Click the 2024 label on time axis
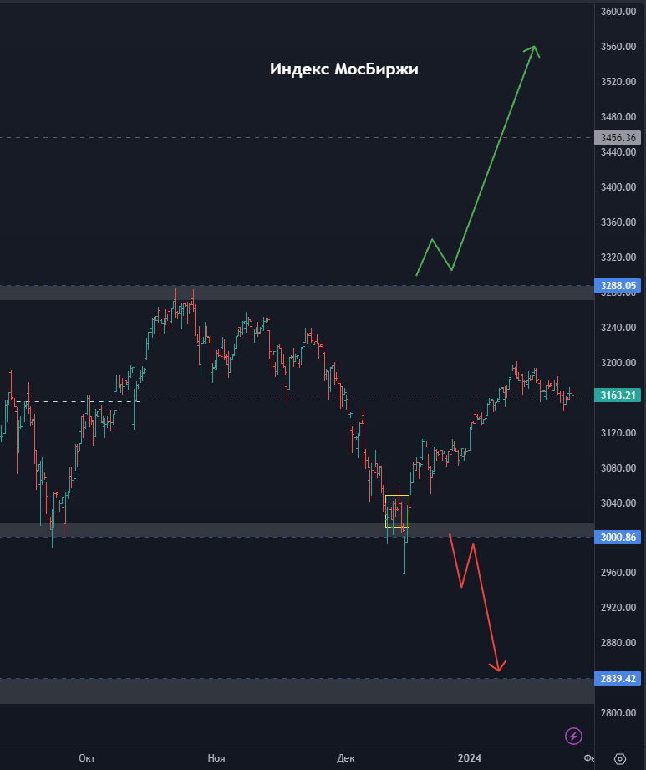 [469, 758]
